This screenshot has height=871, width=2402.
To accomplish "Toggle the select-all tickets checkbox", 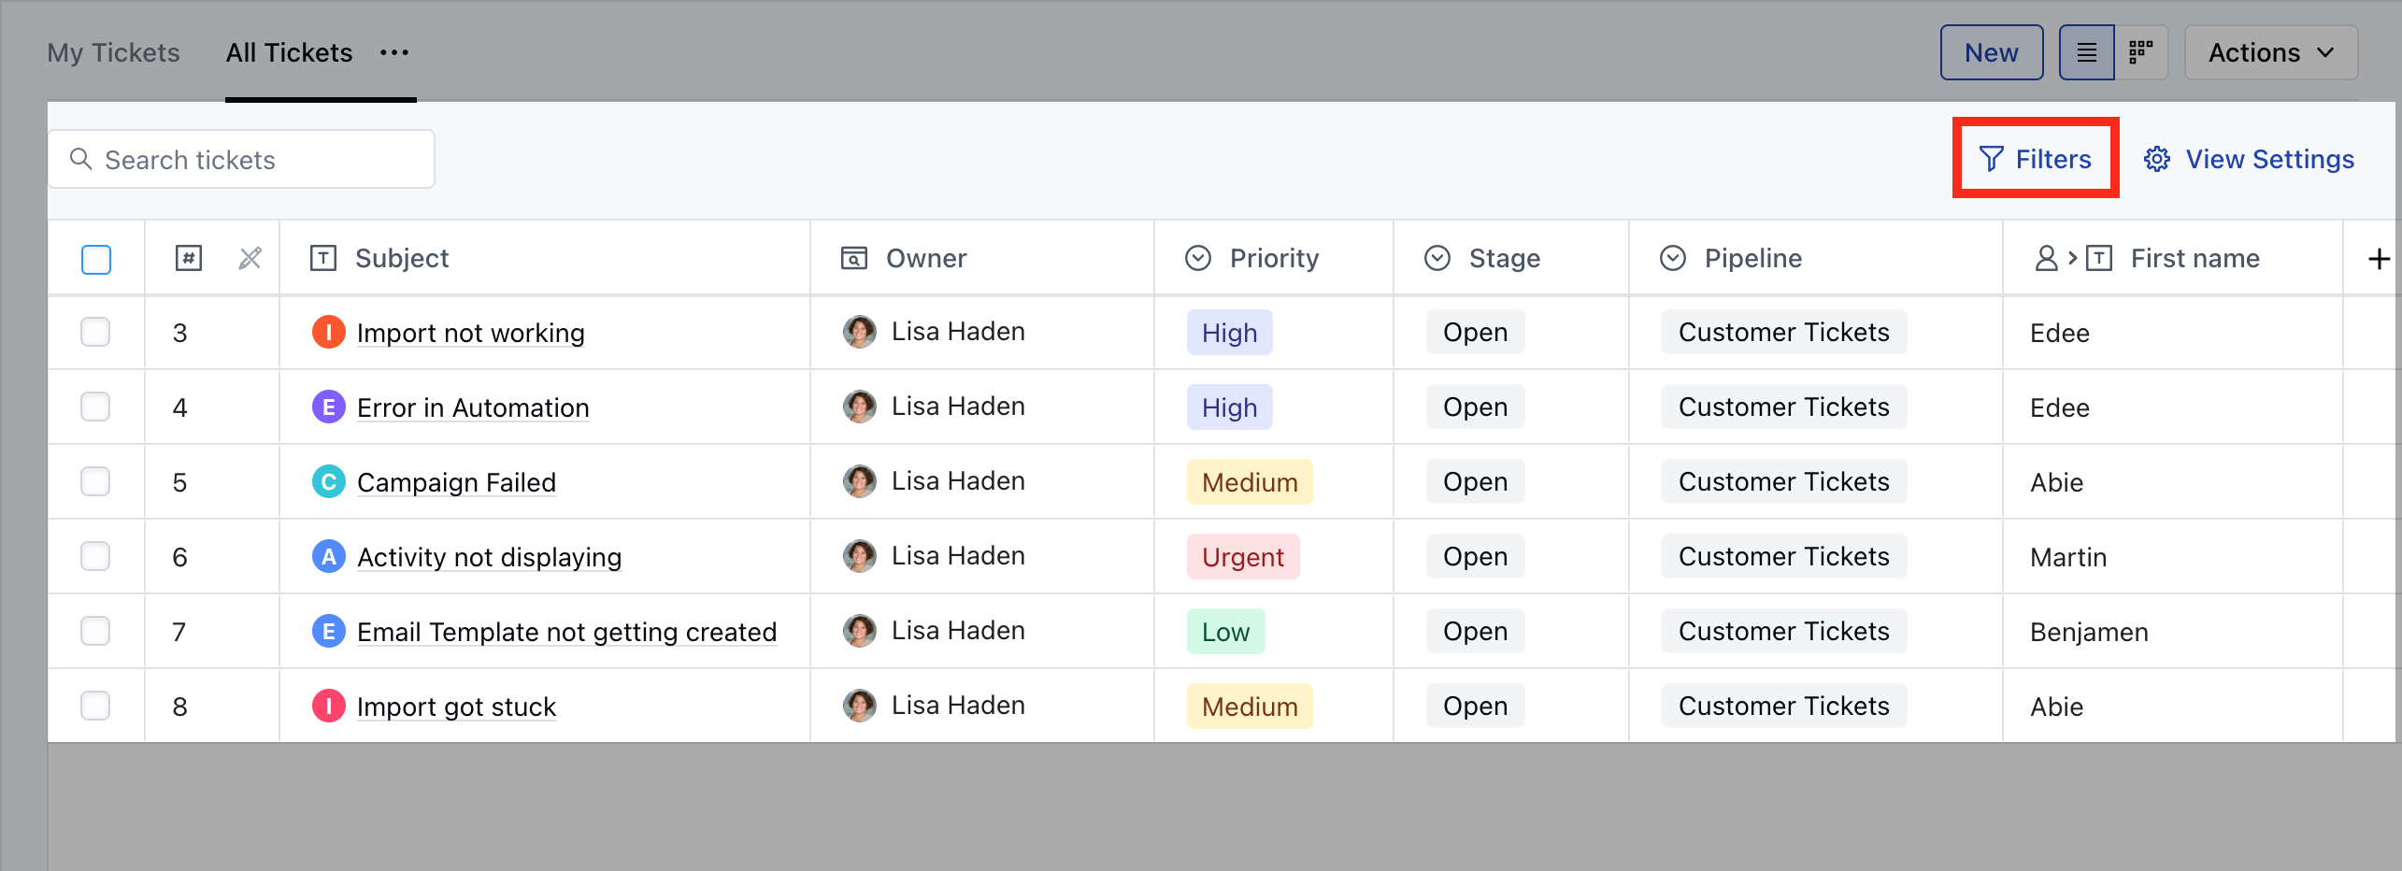I will 96,259.
